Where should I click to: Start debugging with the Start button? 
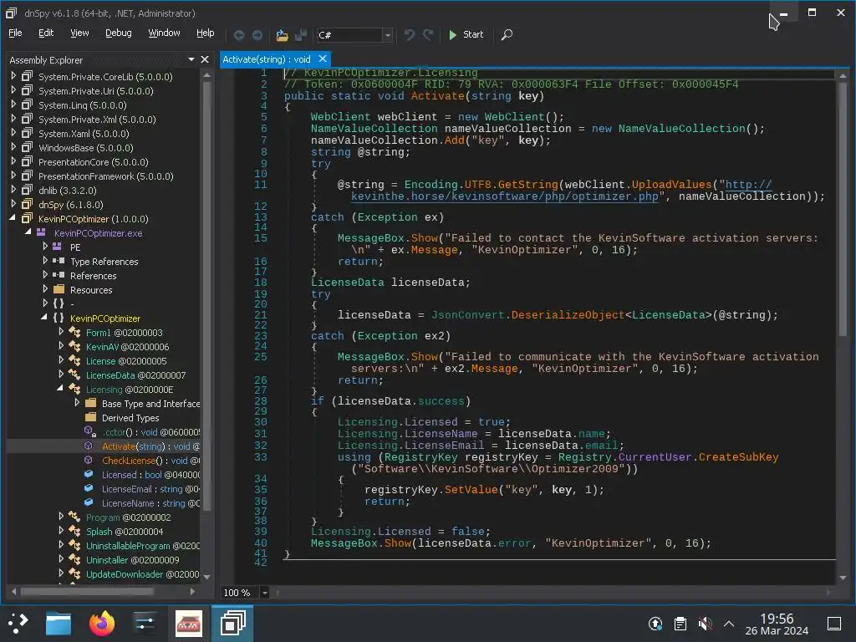[466, 34]
